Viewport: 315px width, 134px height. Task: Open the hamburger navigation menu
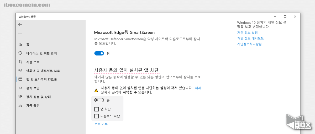click(x=20, y=34)
